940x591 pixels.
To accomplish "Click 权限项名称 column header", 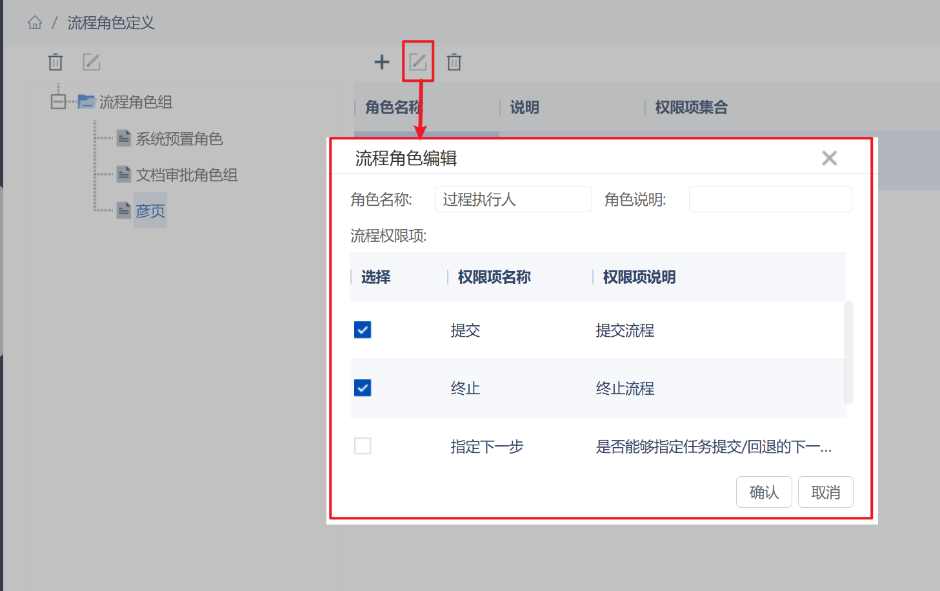I will tap(494, 277).
